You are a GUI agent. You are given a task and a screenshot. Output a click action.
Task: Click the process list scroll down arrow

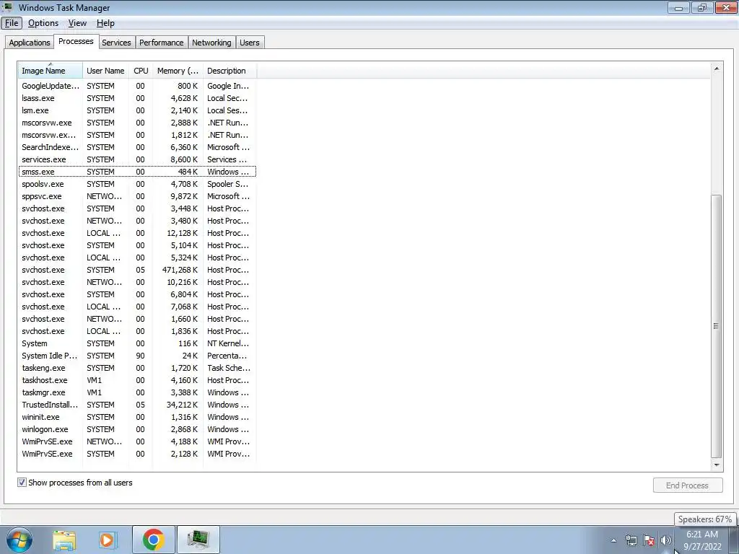tap(717, 465)
